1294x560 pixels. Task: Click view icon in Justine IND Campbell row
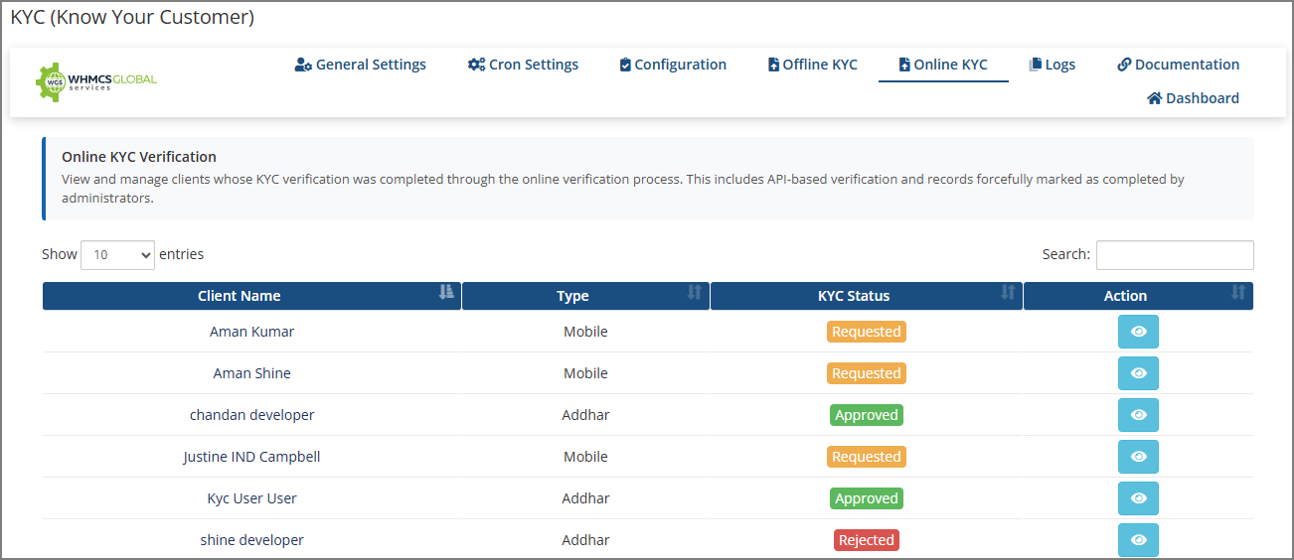pos(1138,457)
